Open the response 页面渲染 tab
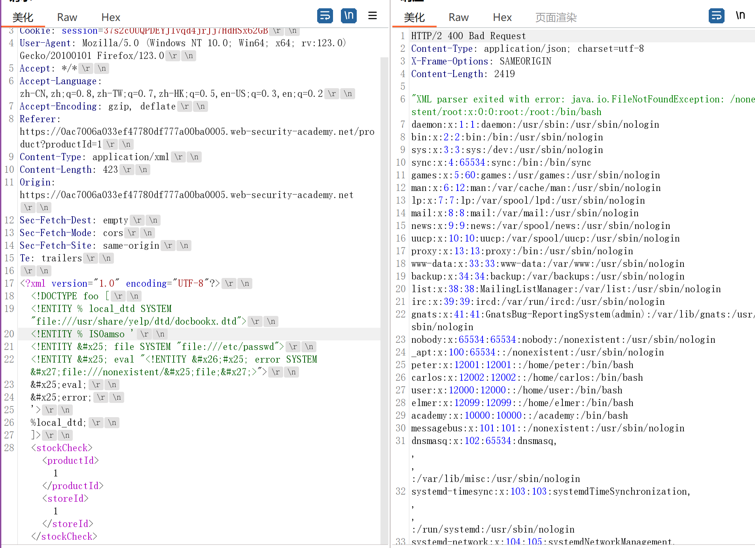The image size is (755, 548). 556,17
